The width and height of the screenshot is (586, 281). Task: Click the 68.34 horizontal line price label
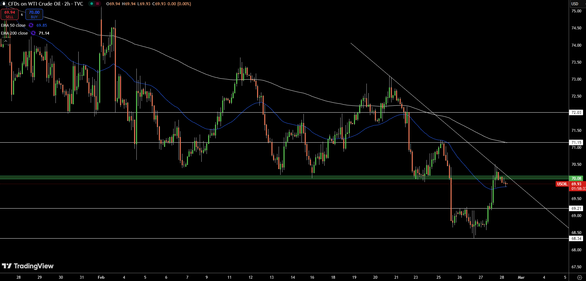pyautogui.click(x=576, y=239)
